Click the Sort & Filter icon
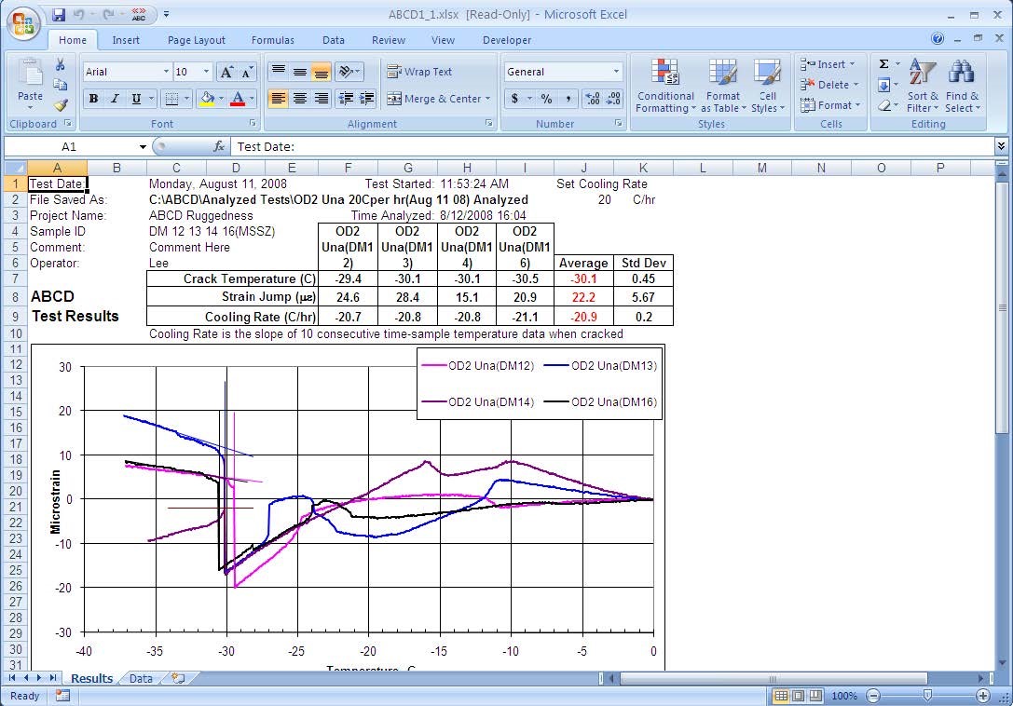1013x706 pixels. 923,86
